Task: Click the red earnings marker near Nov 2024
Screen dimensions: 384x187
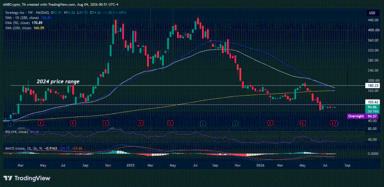Action: (105, 122)
